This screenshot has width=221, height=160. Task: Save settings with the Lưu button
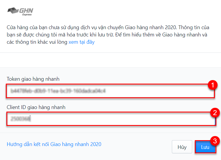pyautogui.click(x=205, y=147)
